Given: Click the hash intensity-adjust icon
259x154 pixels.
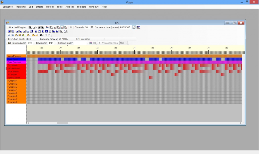Looking at the screenshot, I should click(x=62, y=31).
